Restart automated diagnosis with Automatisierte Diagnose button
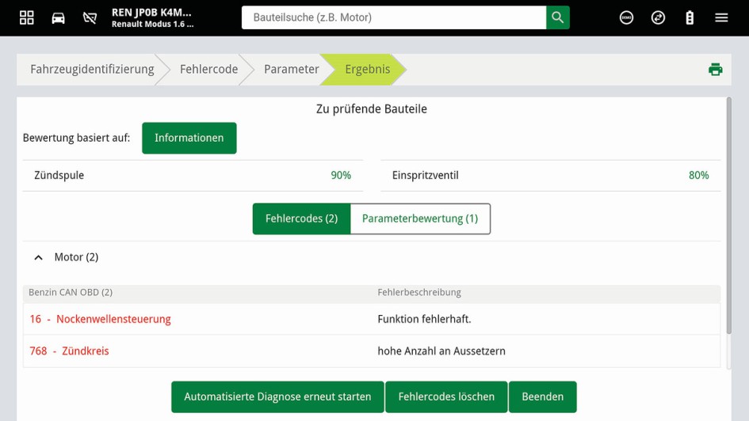The image size is (749, 421). (277, 396)
